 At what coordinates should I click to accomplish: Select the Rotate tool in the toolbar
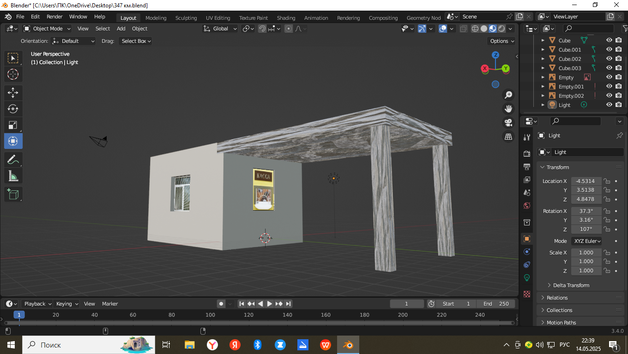pos(13,109)
